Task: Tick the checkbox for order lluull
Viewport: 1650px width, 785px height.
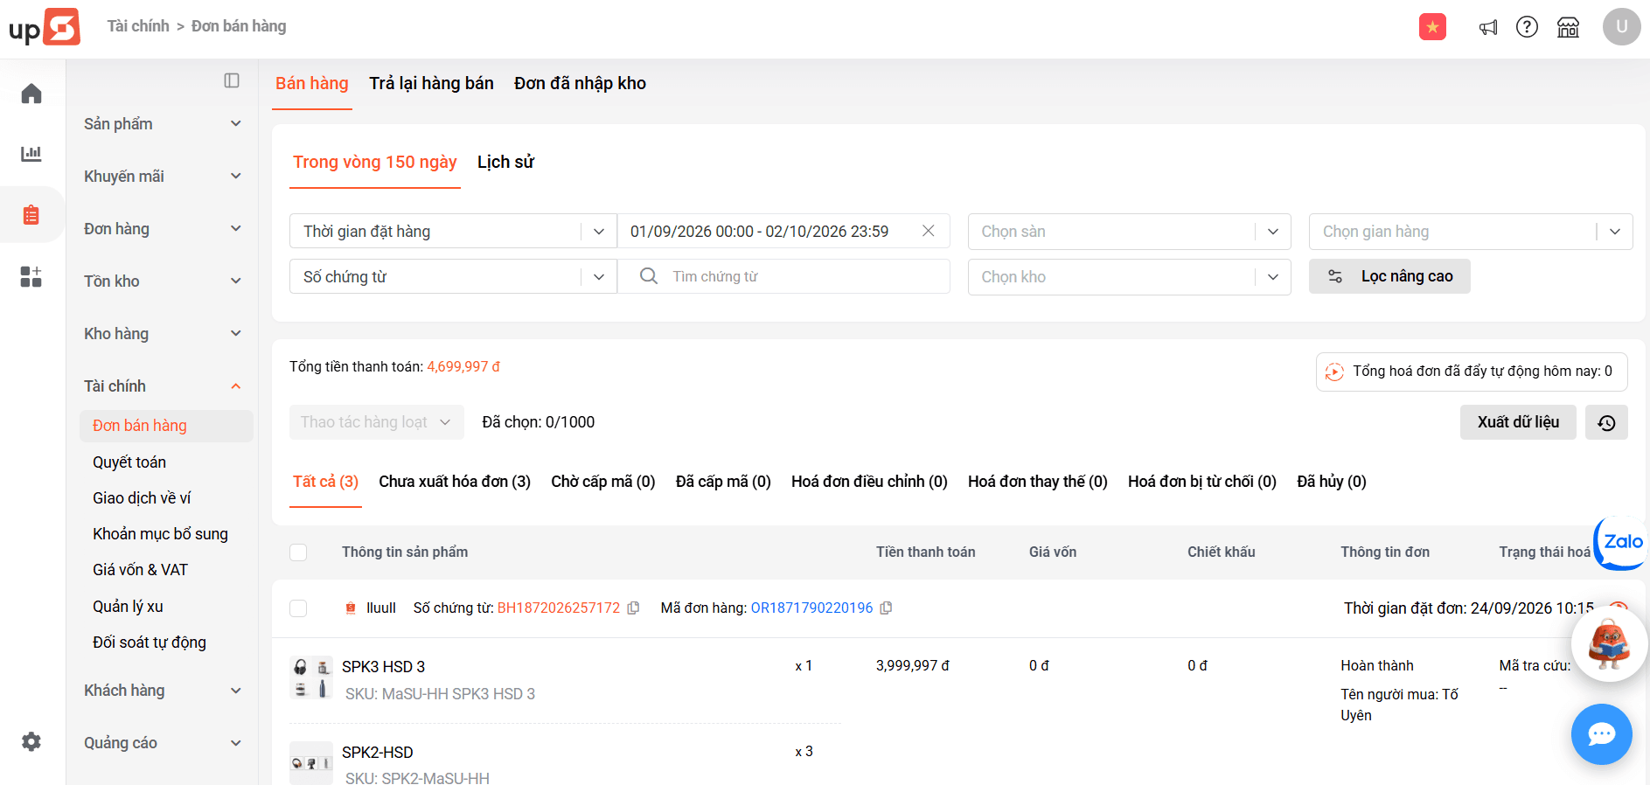Action: [298, 608]
